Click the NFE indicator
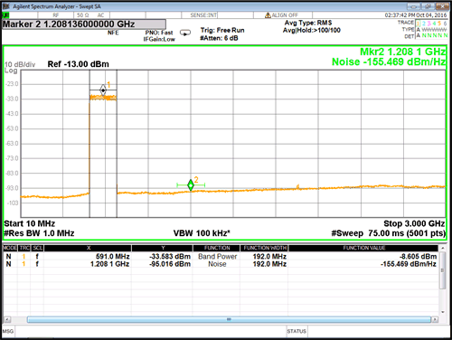This screenshot has width=452, height=340. click(x=113, y=33)
